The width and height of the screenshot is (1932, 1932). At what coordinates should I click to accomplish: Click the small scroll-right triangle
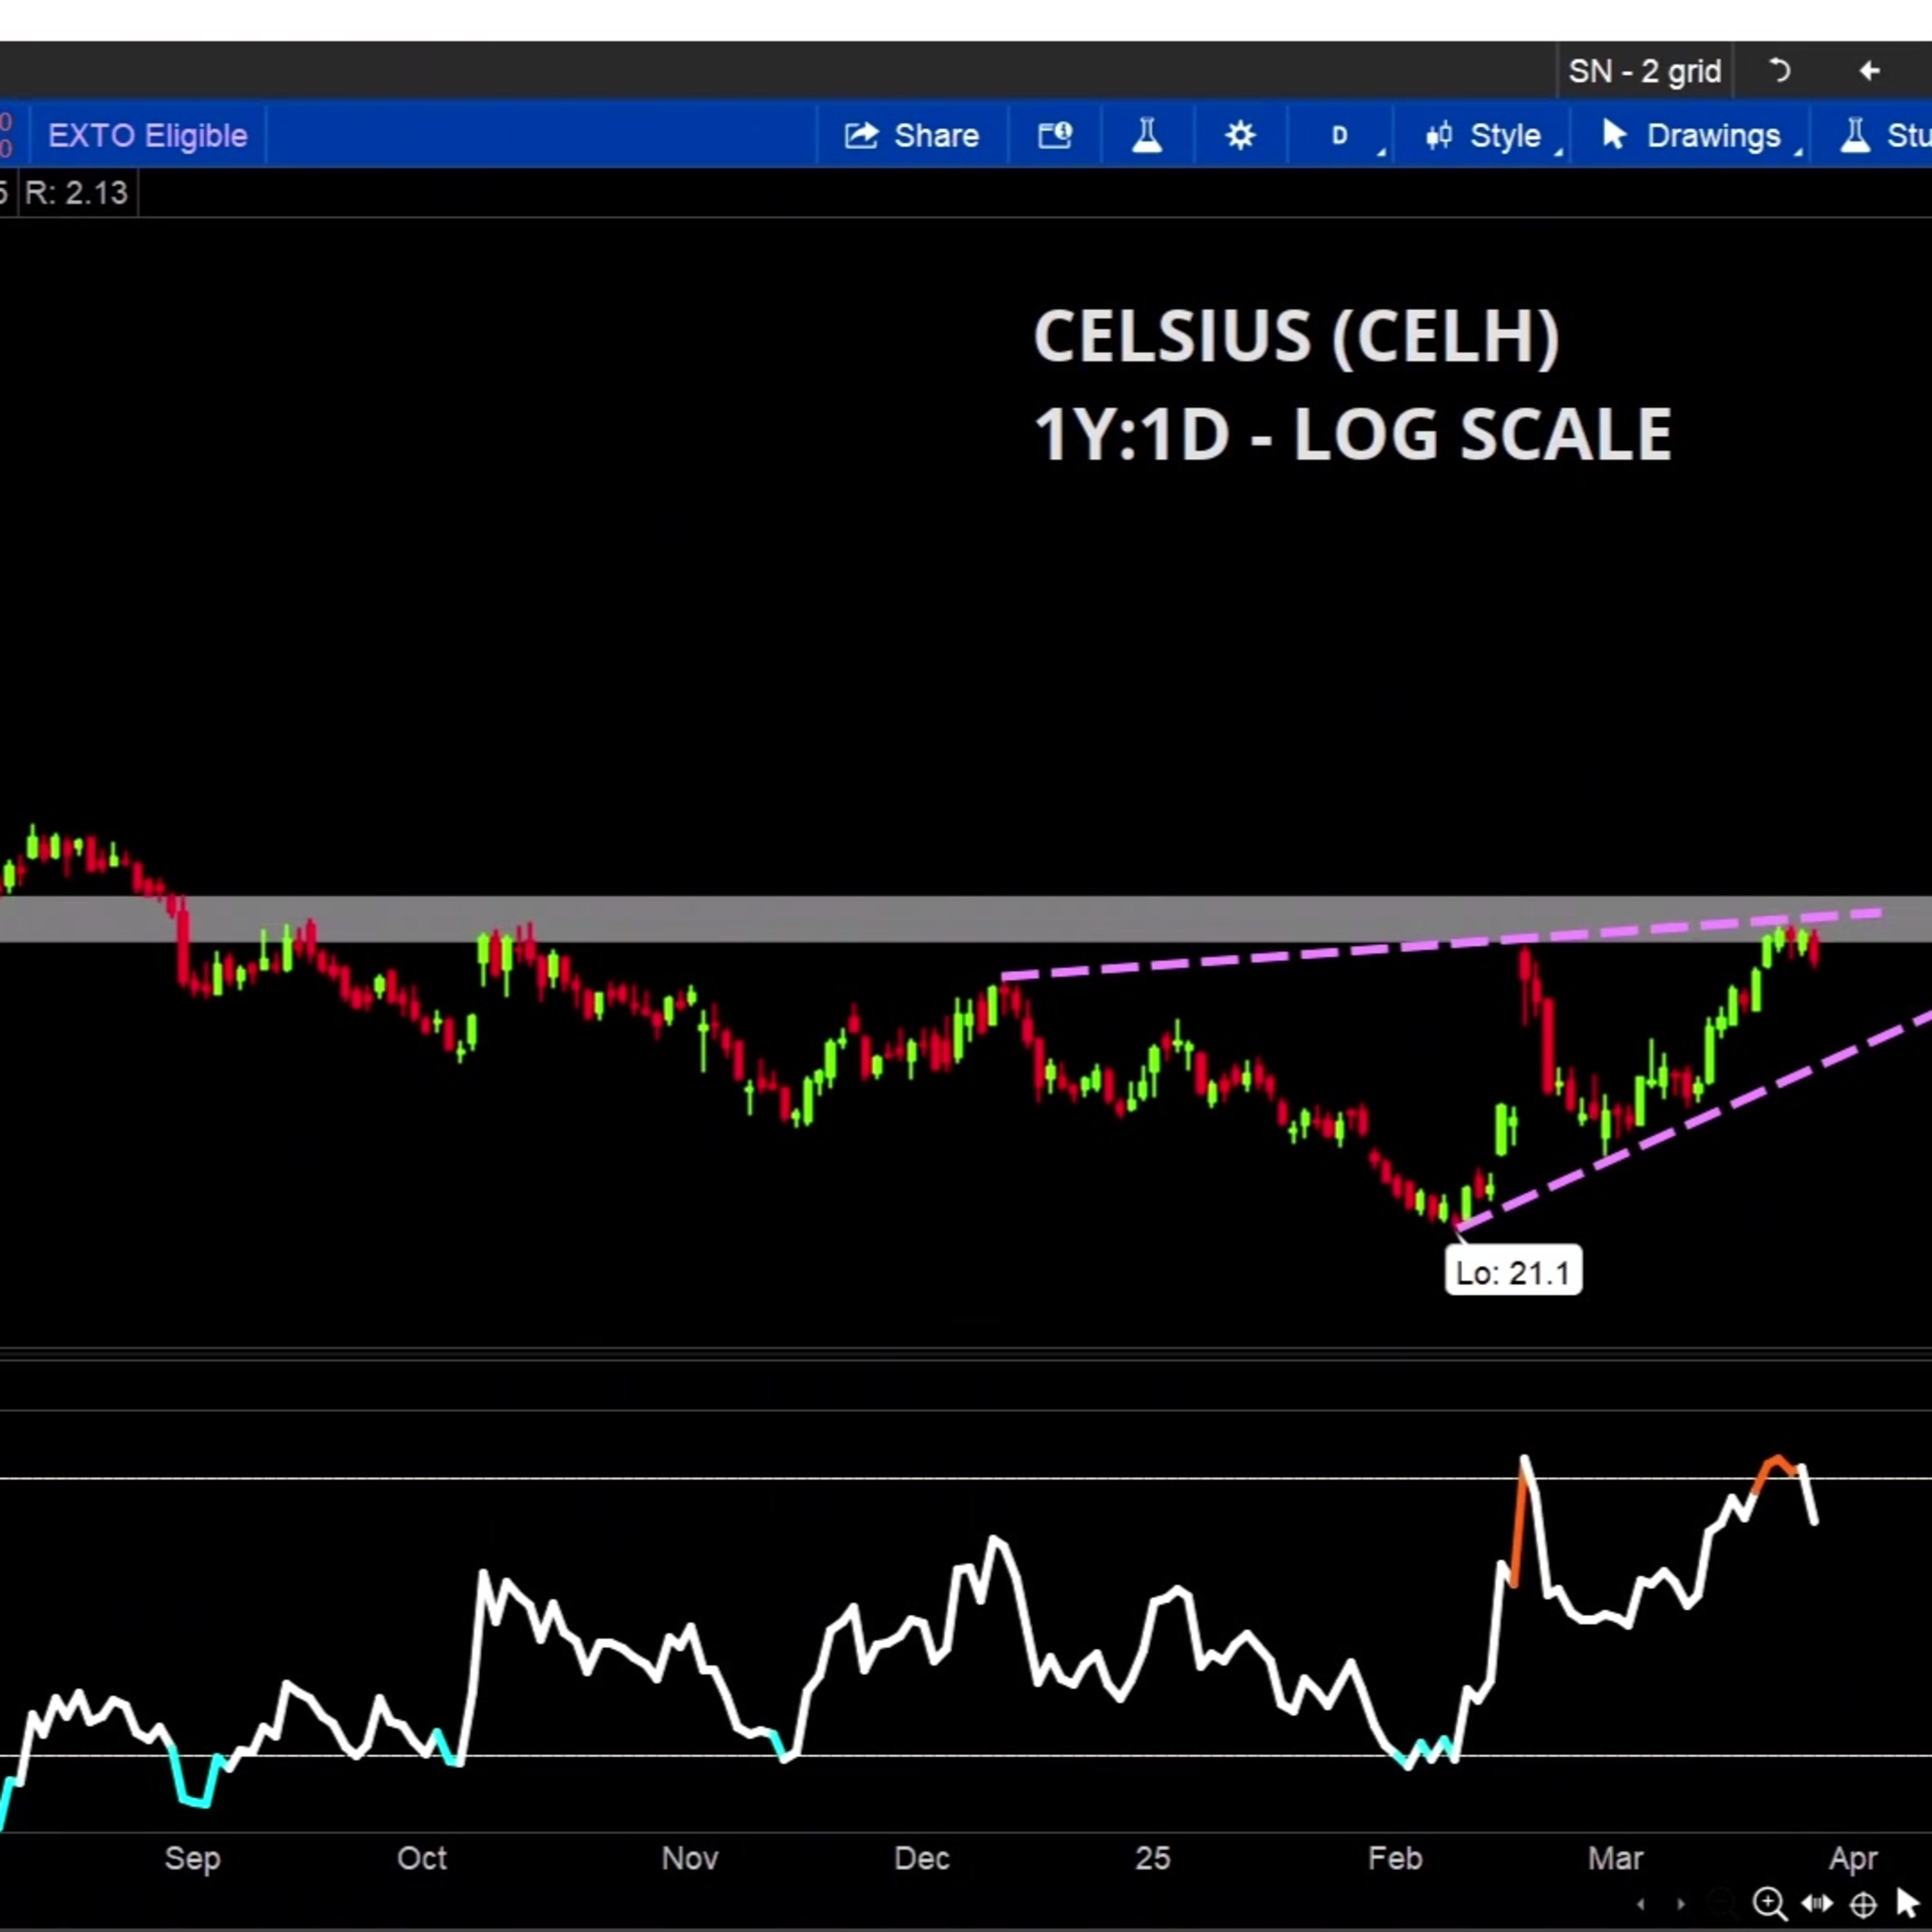1681,1903
